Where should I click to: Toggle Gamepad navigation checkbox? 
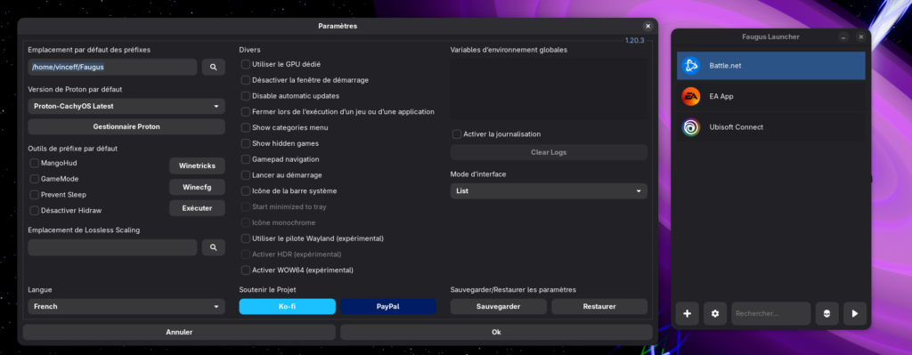coord(246,159)
